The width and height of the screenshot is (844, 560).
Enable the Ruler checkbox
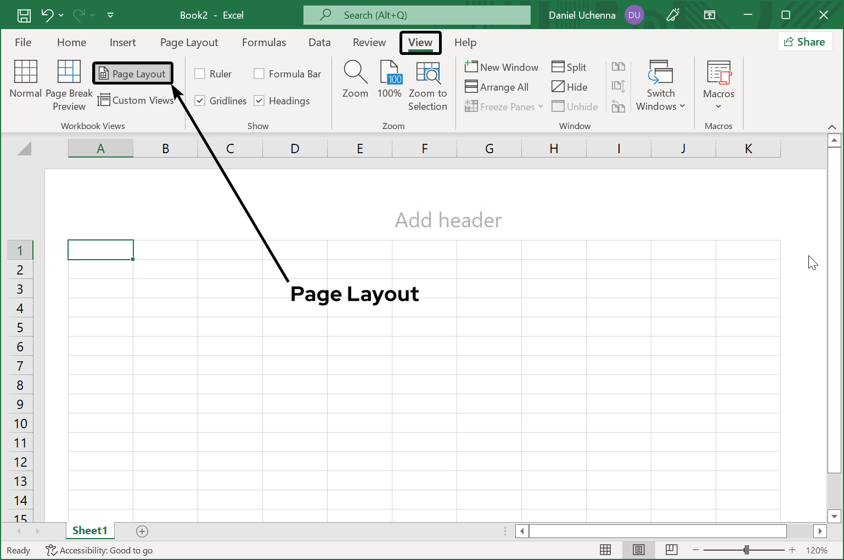click(200, 73)
